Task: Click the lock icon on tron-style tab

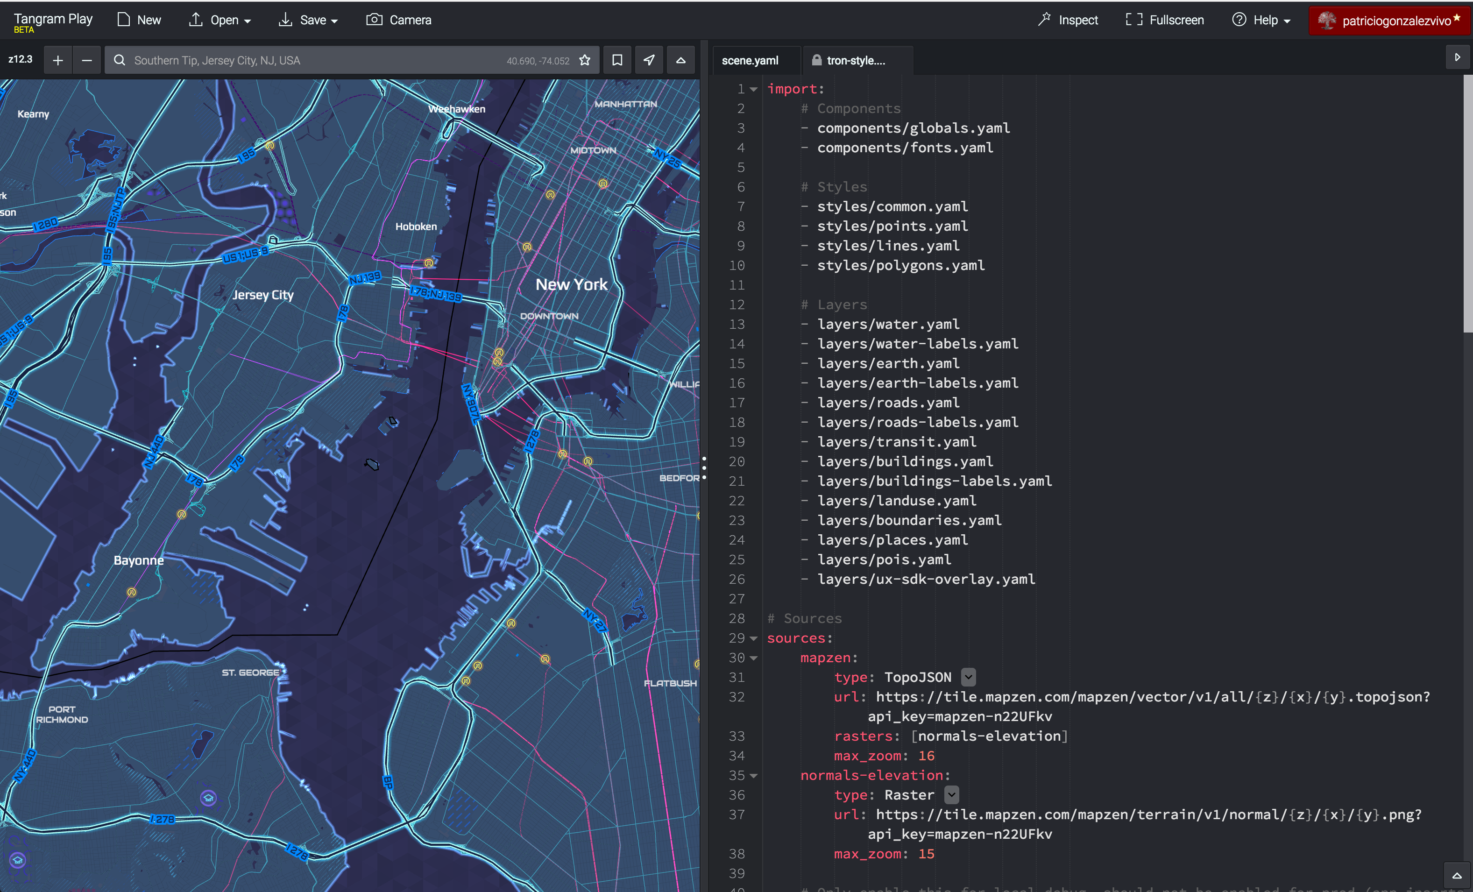Action: tap(817, 60)
